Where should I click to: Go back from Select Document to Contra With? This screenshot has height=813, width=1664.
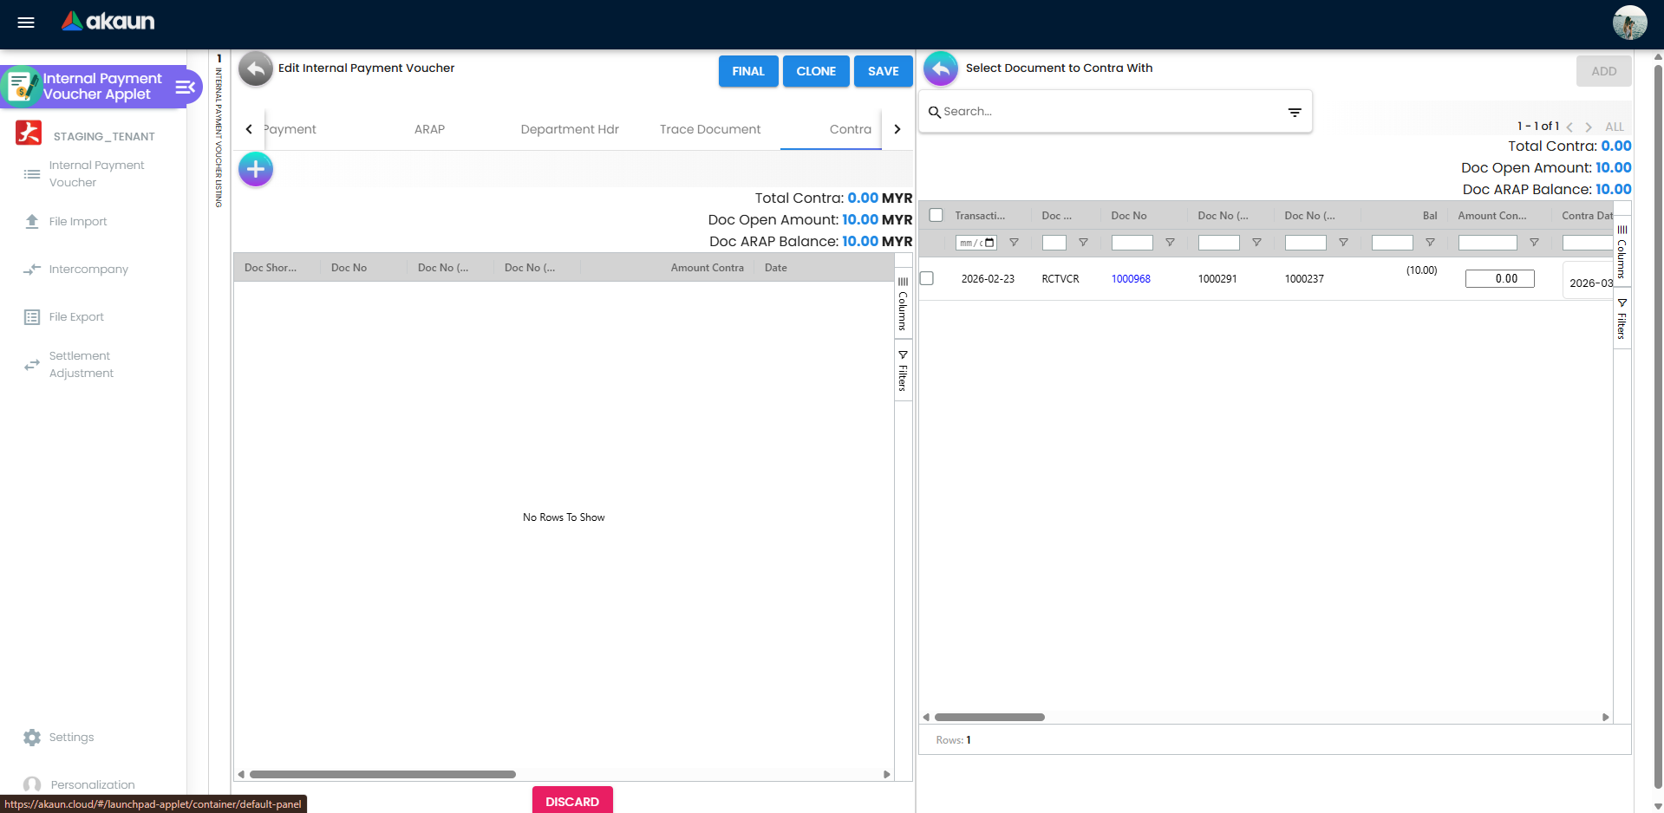pos(940,68)
